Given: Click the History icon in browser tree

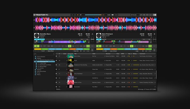Looking at the screenshot, I should pos(36,74).
